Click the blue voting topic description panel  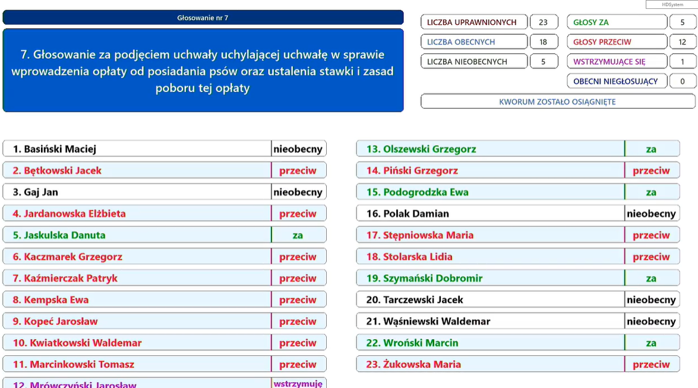click(x=203, y=71)
